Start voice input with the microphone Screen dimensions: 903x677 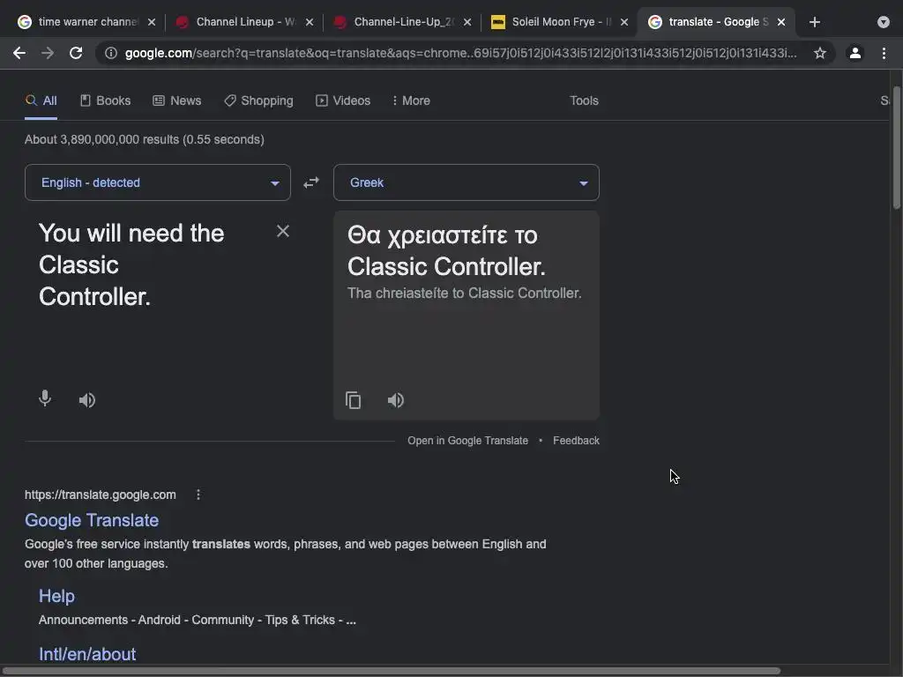pyautogui.click(x=45, y=398)
